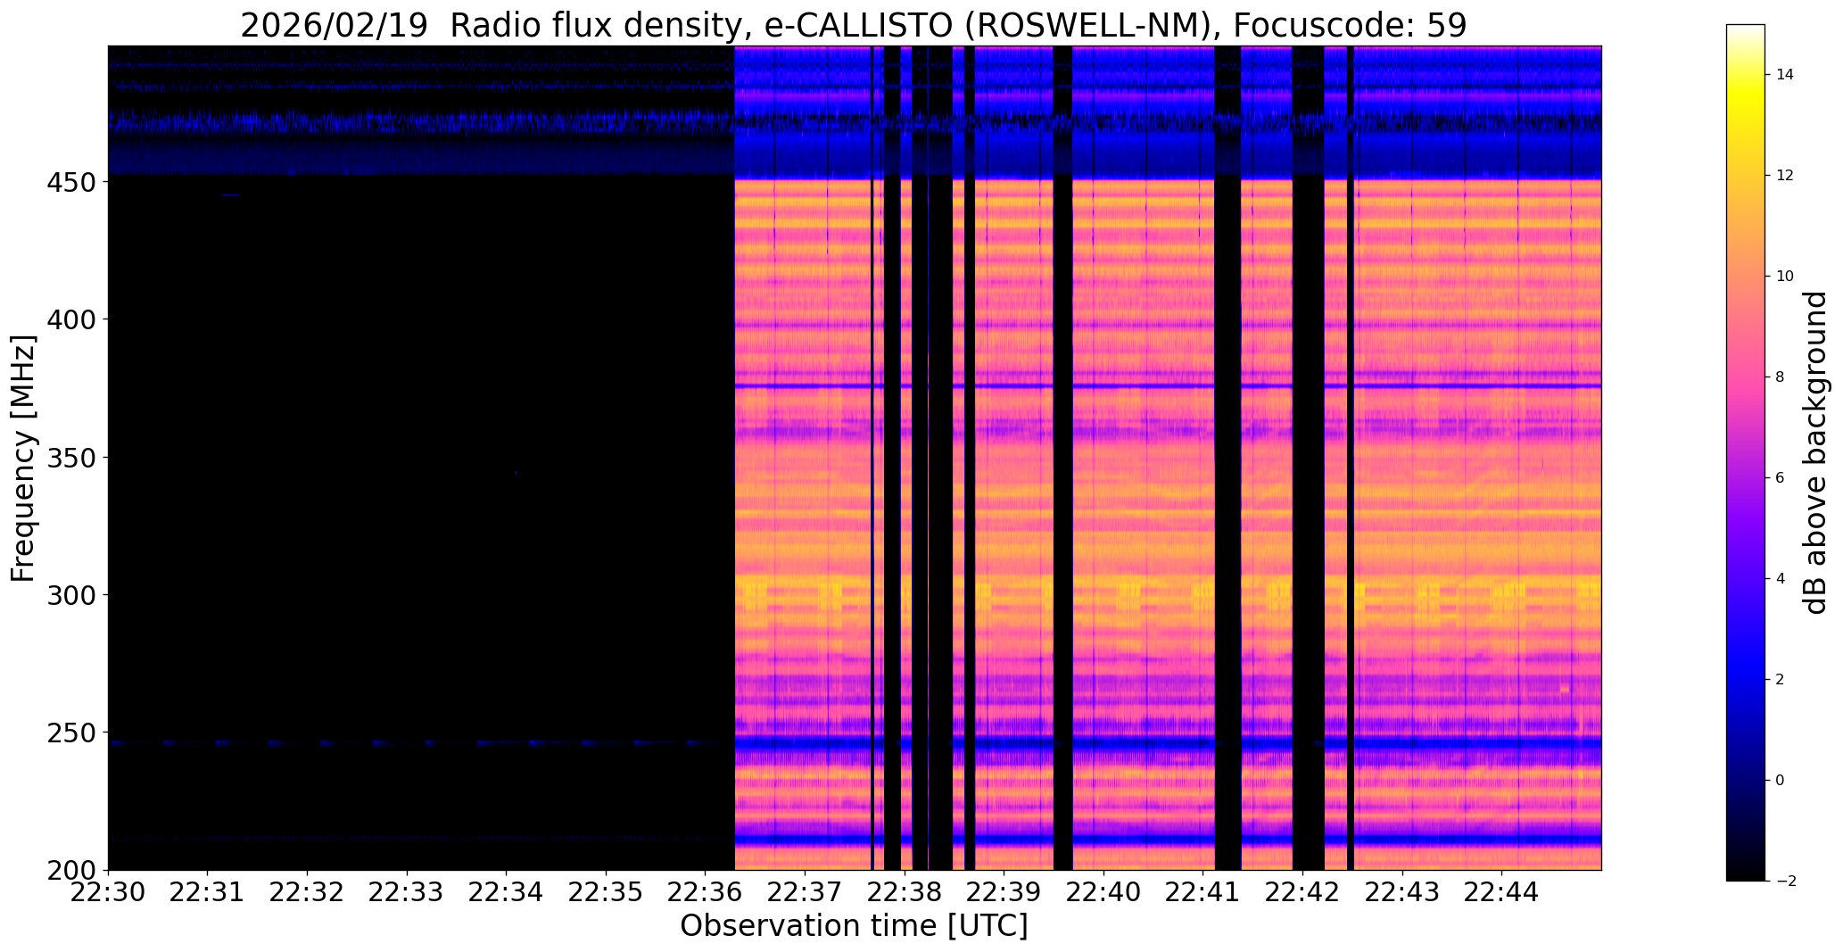1843x952 pixels.
Task: Click the 22:43 time tick label
Action: [x=1402, y=891]
